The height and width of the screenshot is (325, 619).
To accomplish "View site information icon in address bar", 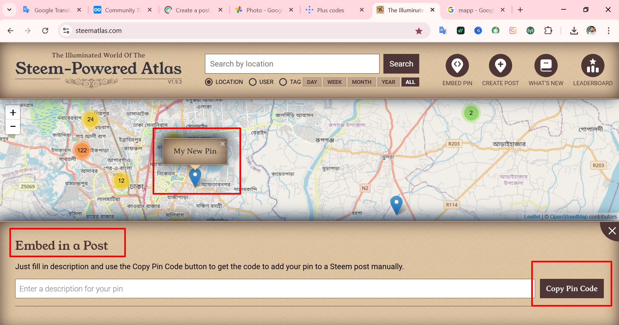I will (x=66, y=31).
